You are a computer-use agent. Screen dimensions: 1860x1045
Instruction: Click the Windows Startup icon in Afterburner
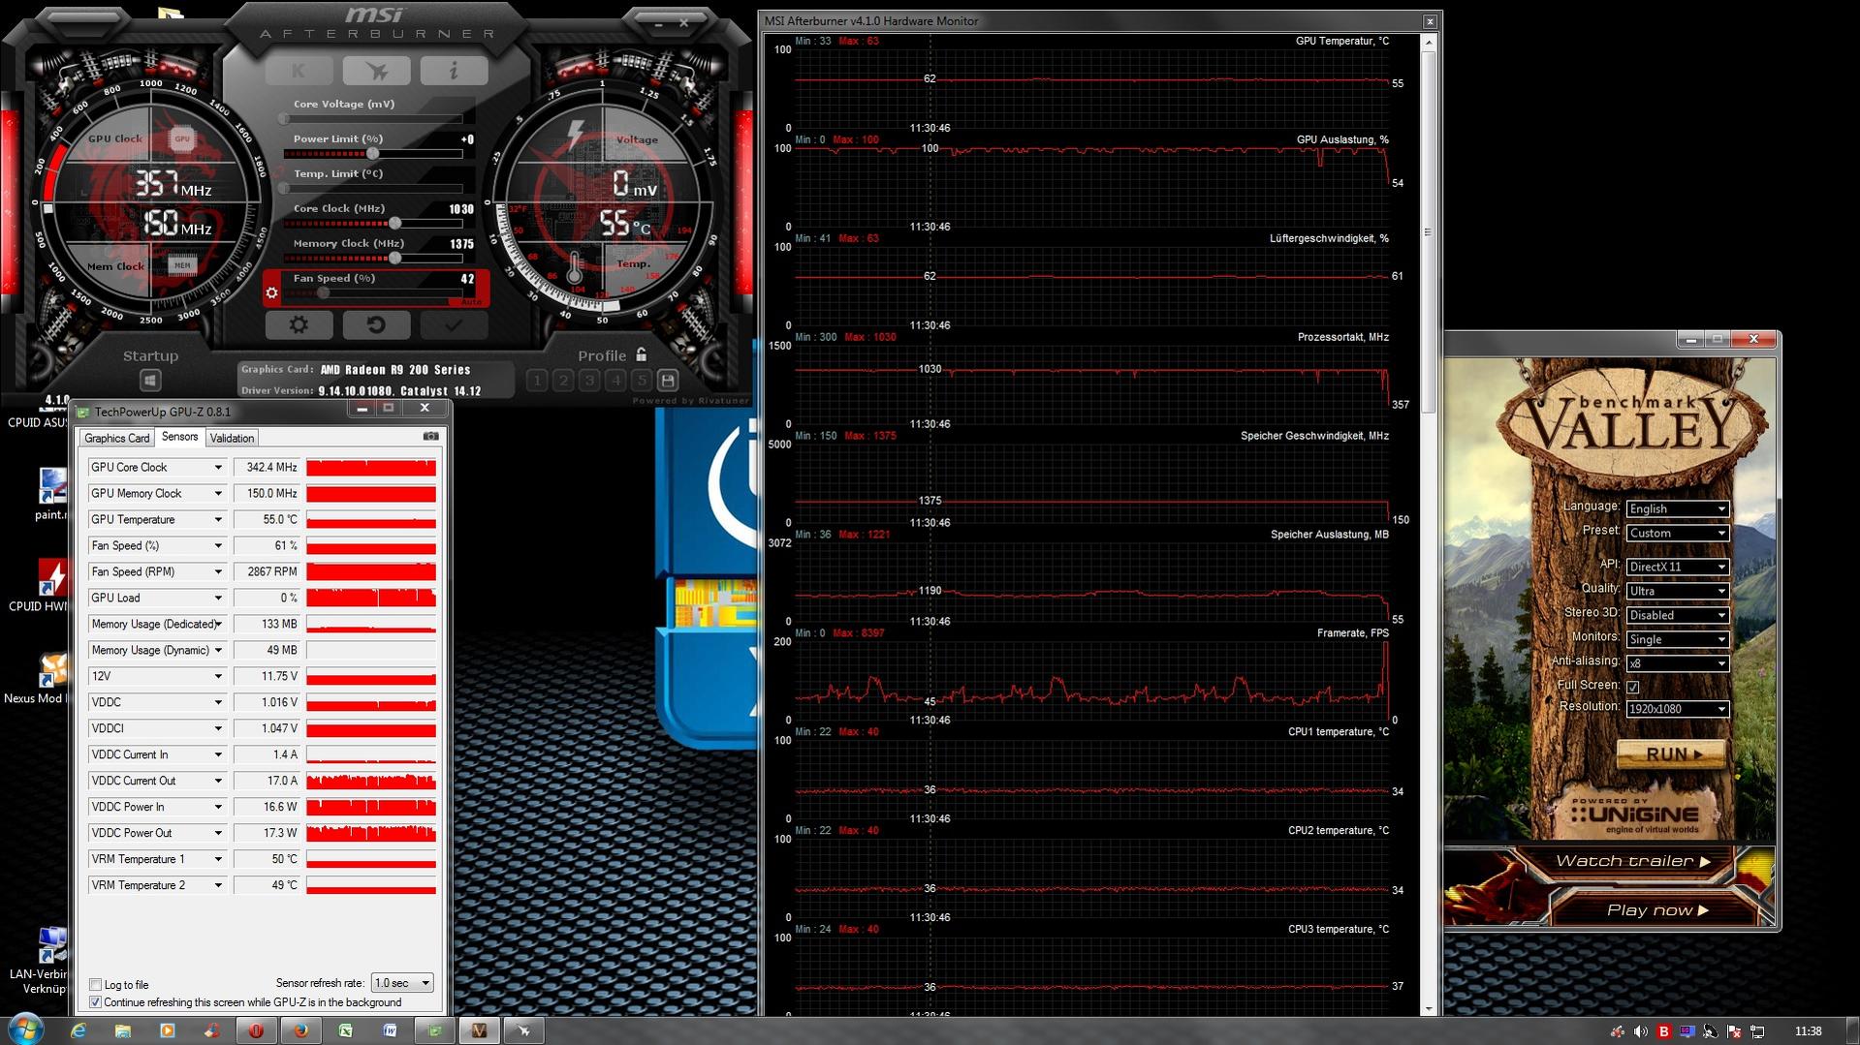click(x=150, y=381)
